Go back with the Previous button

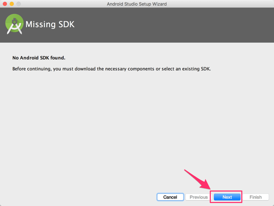click(199, 197)
